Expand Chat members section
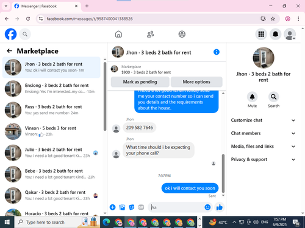This screenshot has width=305, height=228. (264, 133)
